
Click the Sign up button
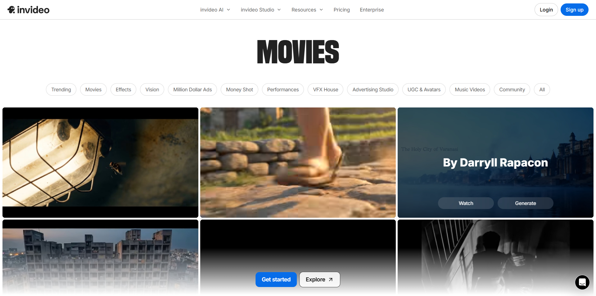[x=574, y=10]
